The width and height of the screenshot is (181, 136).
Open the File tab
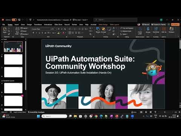click(4, 25)
